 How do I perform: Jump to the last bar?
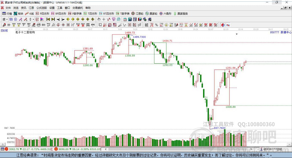[53, 19]
